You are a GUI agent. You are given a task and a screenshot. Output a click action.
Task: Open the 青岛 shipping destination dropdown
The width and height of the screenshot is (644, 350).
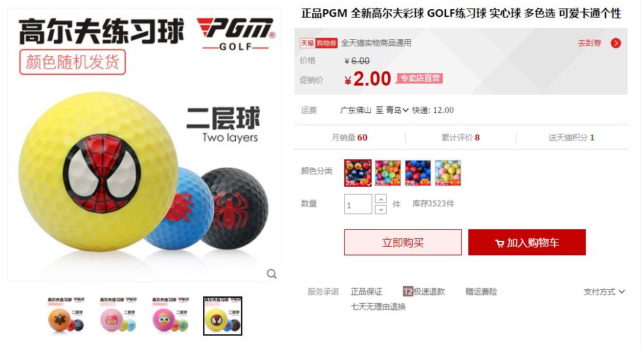(x=396, y=110)
